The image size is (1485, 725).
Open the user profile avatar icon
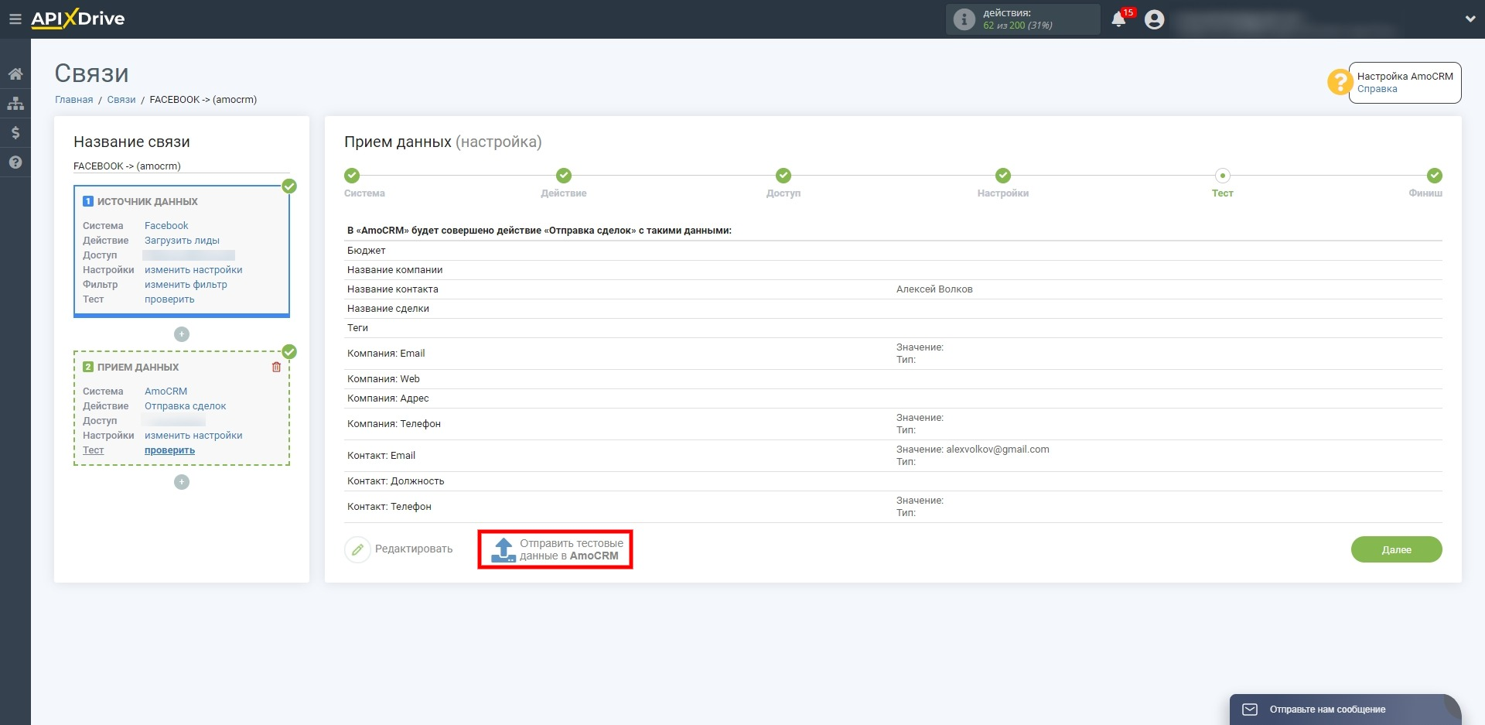1154,19
